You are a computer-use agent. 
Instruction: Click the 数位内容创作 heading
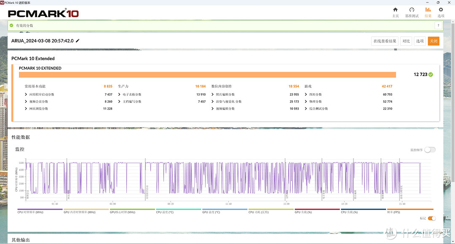point(222,87)
